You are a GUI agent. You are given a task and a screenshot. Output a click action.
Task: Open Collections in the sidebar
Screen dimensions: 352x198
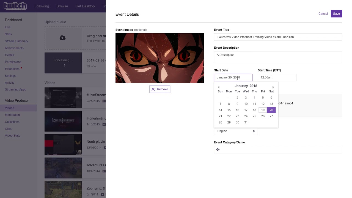coord(12,122)
